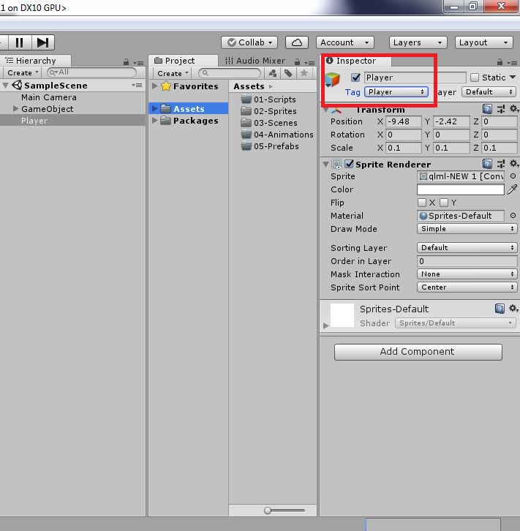Image resolution: width=520 pixels, height=531 pixels.
Task: Open the Collab menu button
Action: pyautogui.click(x=249, y=42)
